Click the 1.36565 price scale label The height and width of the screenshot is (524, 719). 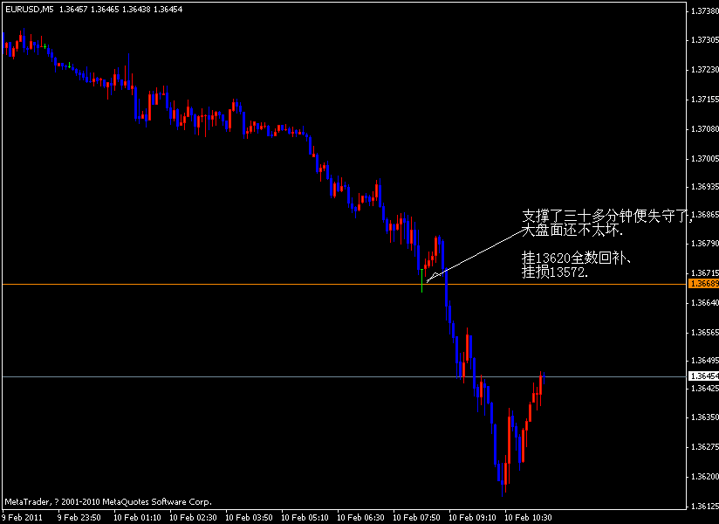click(705, 333)
